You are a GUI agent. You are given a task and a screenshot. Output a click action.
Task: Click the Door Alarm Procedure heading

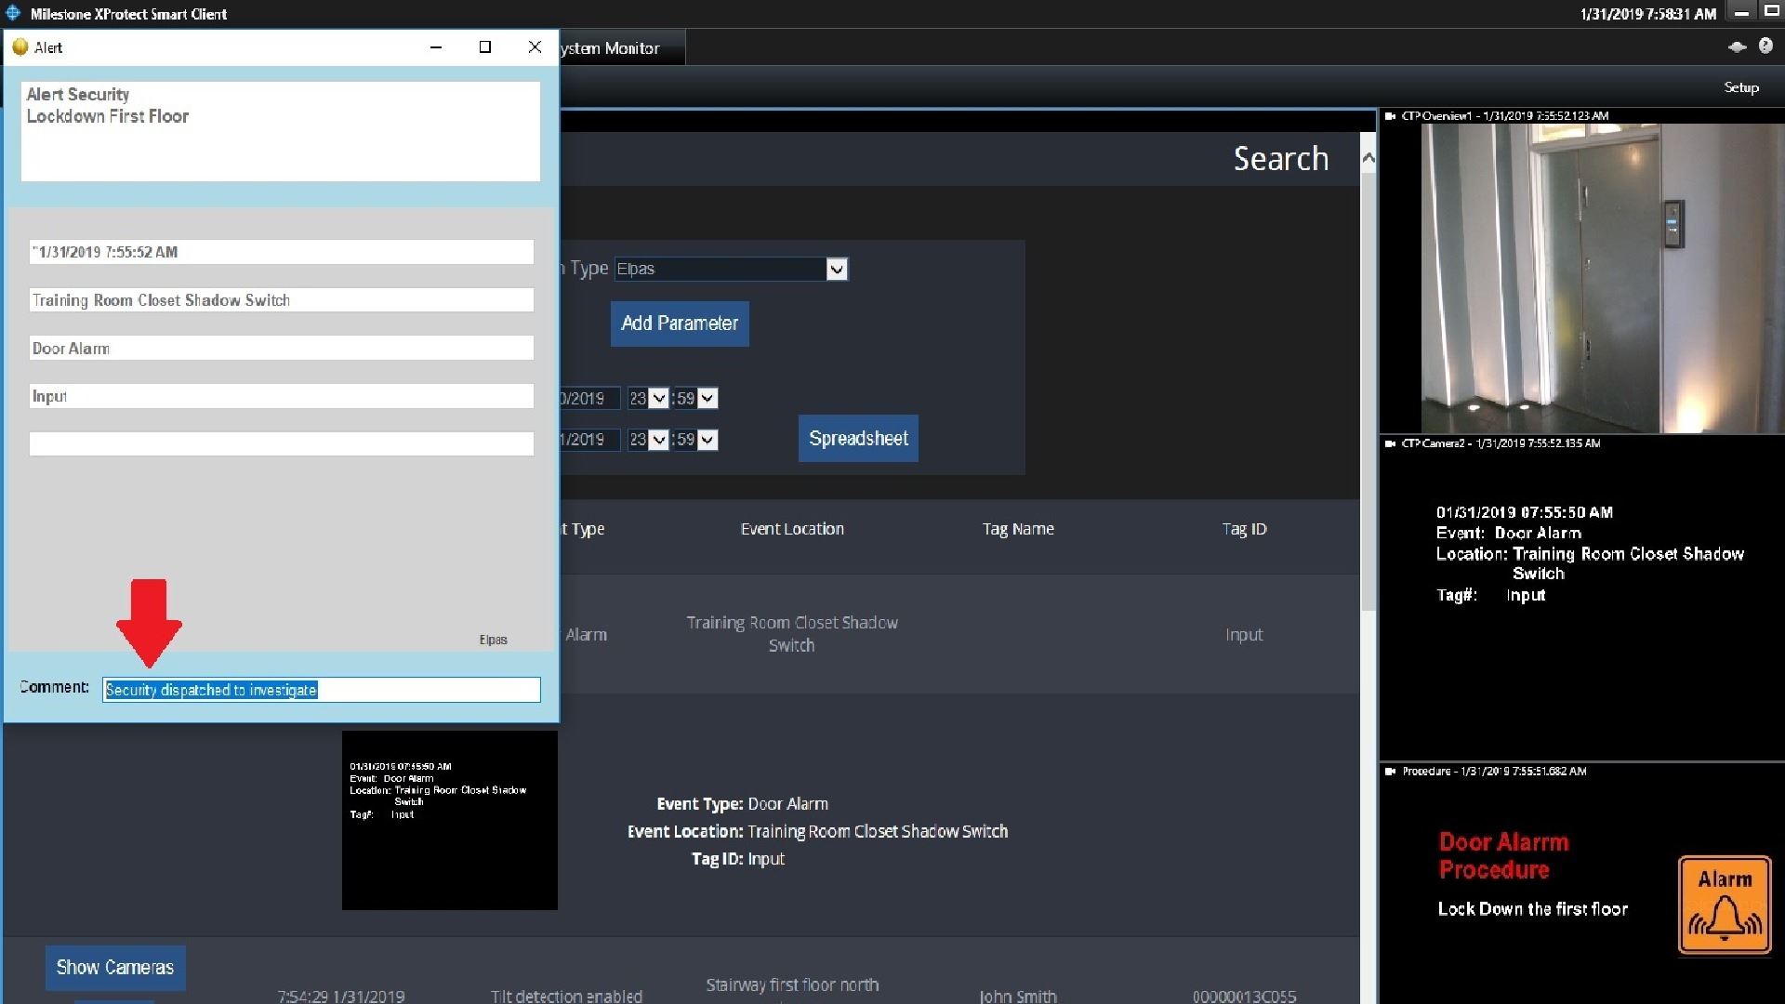tap(1503, 856)
